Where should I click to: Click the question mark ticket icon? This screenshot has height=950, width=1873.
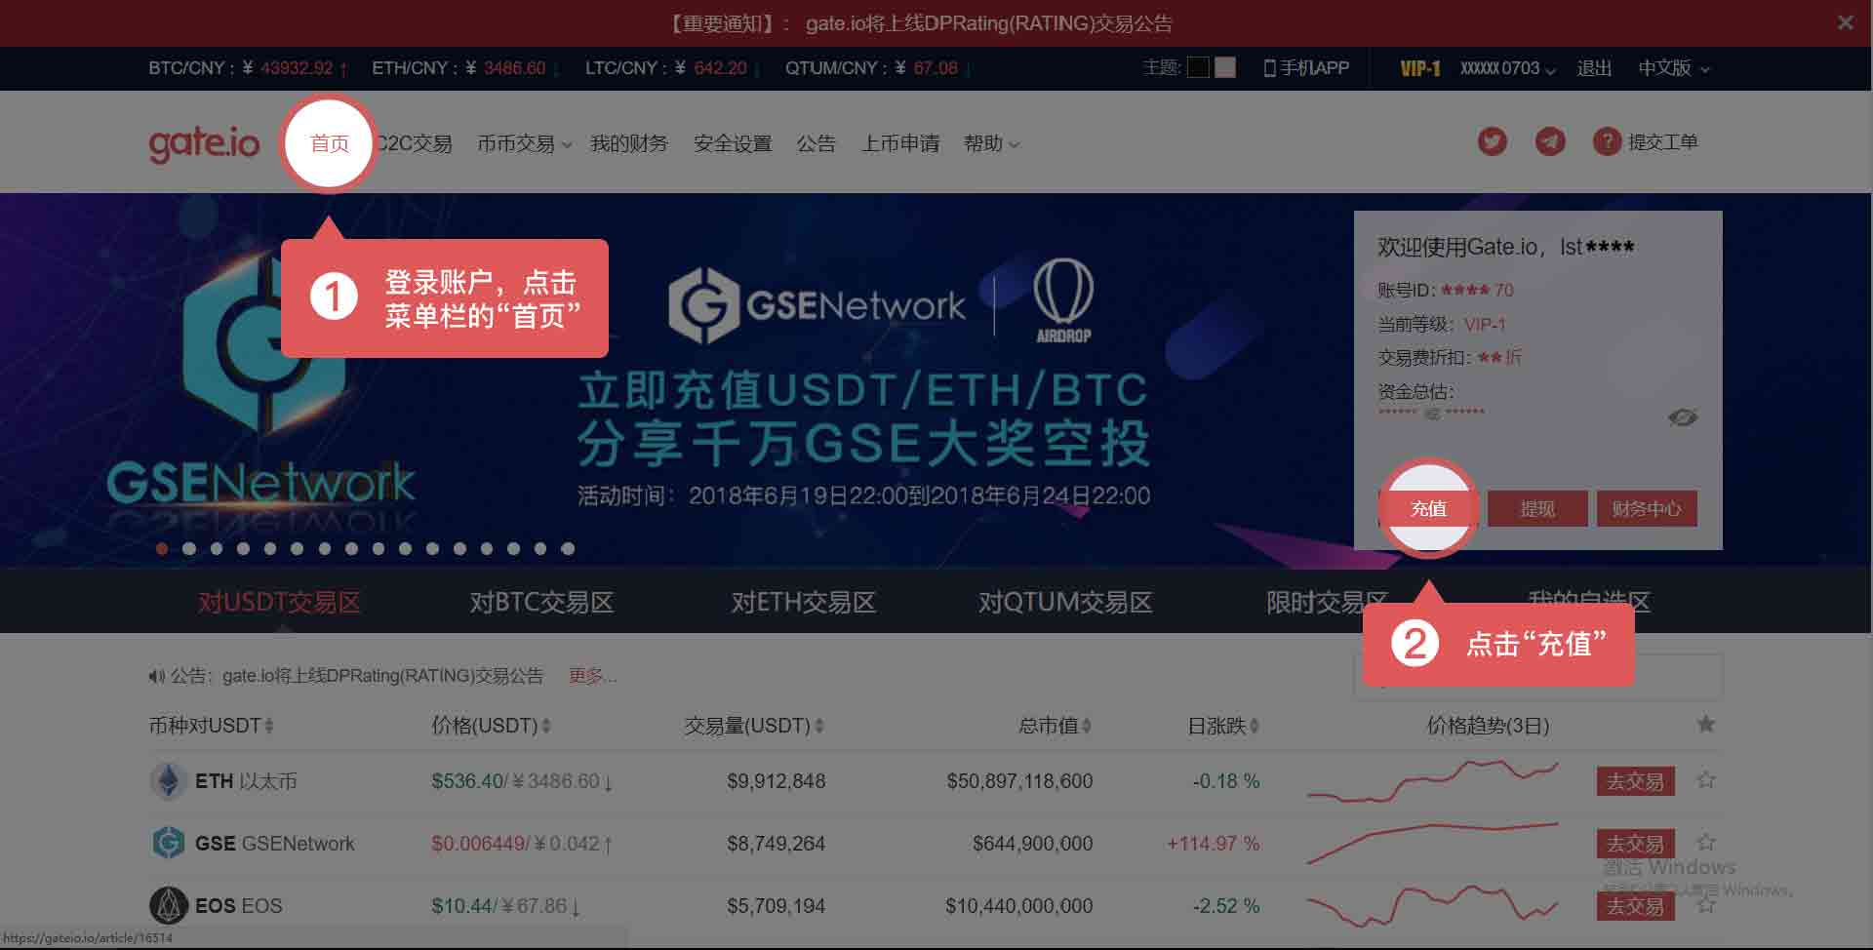point(1607,141)
